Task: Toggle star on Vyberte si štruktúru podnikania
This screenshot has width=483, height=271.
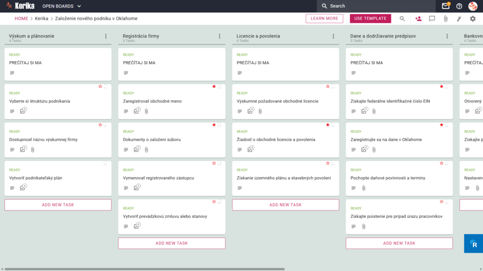Action: pos(100,87)
